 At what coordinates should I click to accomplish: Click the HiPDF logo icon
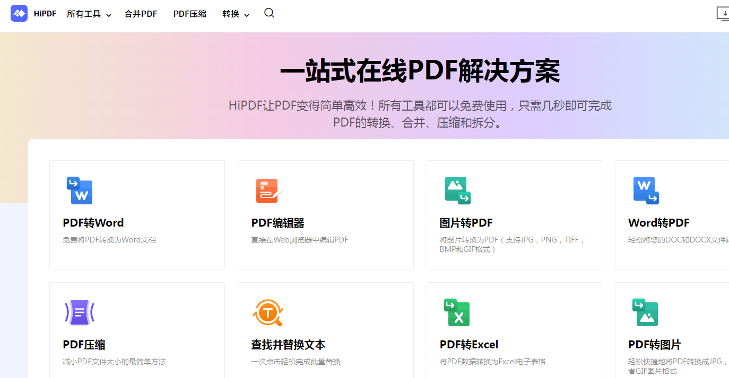pos(19,13)
